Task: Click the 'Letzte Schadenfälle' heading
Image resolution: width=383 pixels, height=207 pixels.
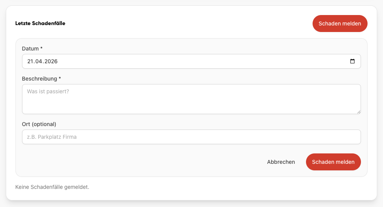Action: point(40,23)
